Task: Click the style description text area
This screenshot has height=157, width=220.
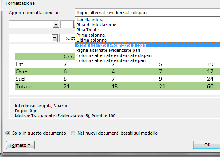Action: pyautogui.click(x=114, y=108)
